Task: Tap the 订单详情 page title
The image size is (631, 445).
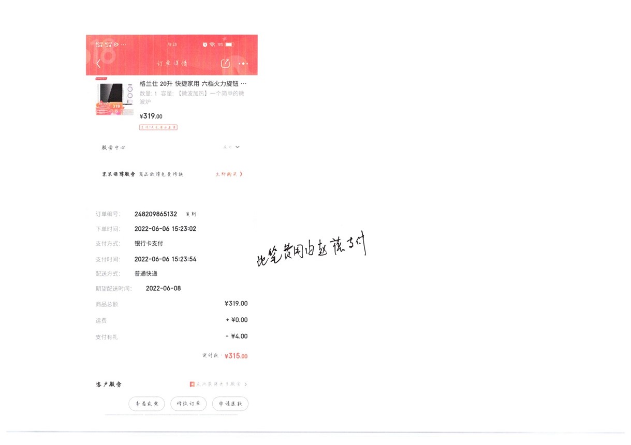Action: [x=172, y=64]
